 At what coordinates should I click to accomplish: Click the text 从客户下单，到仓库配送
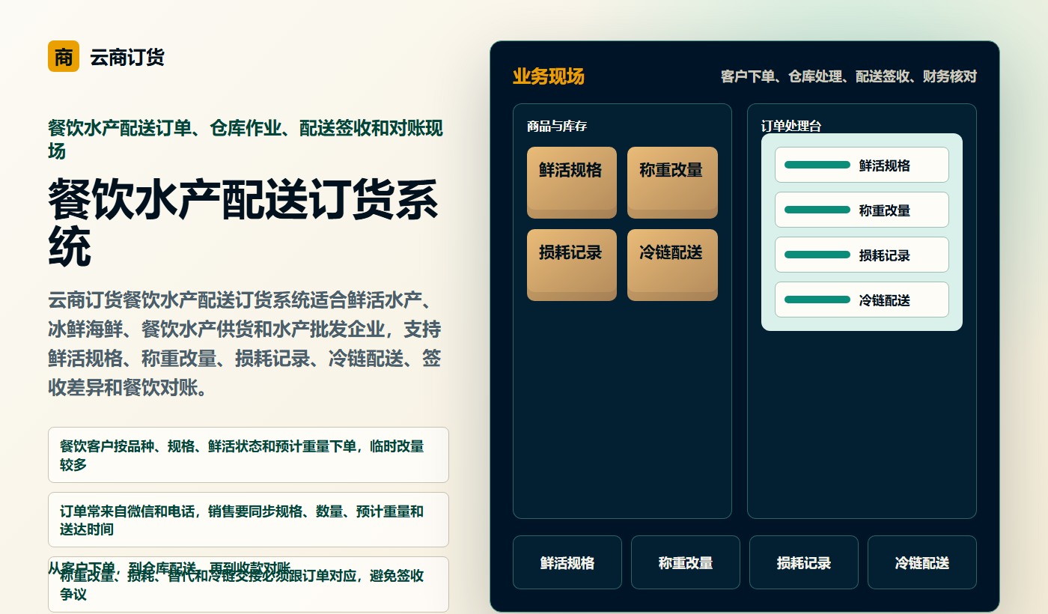(x=169, y=568)
